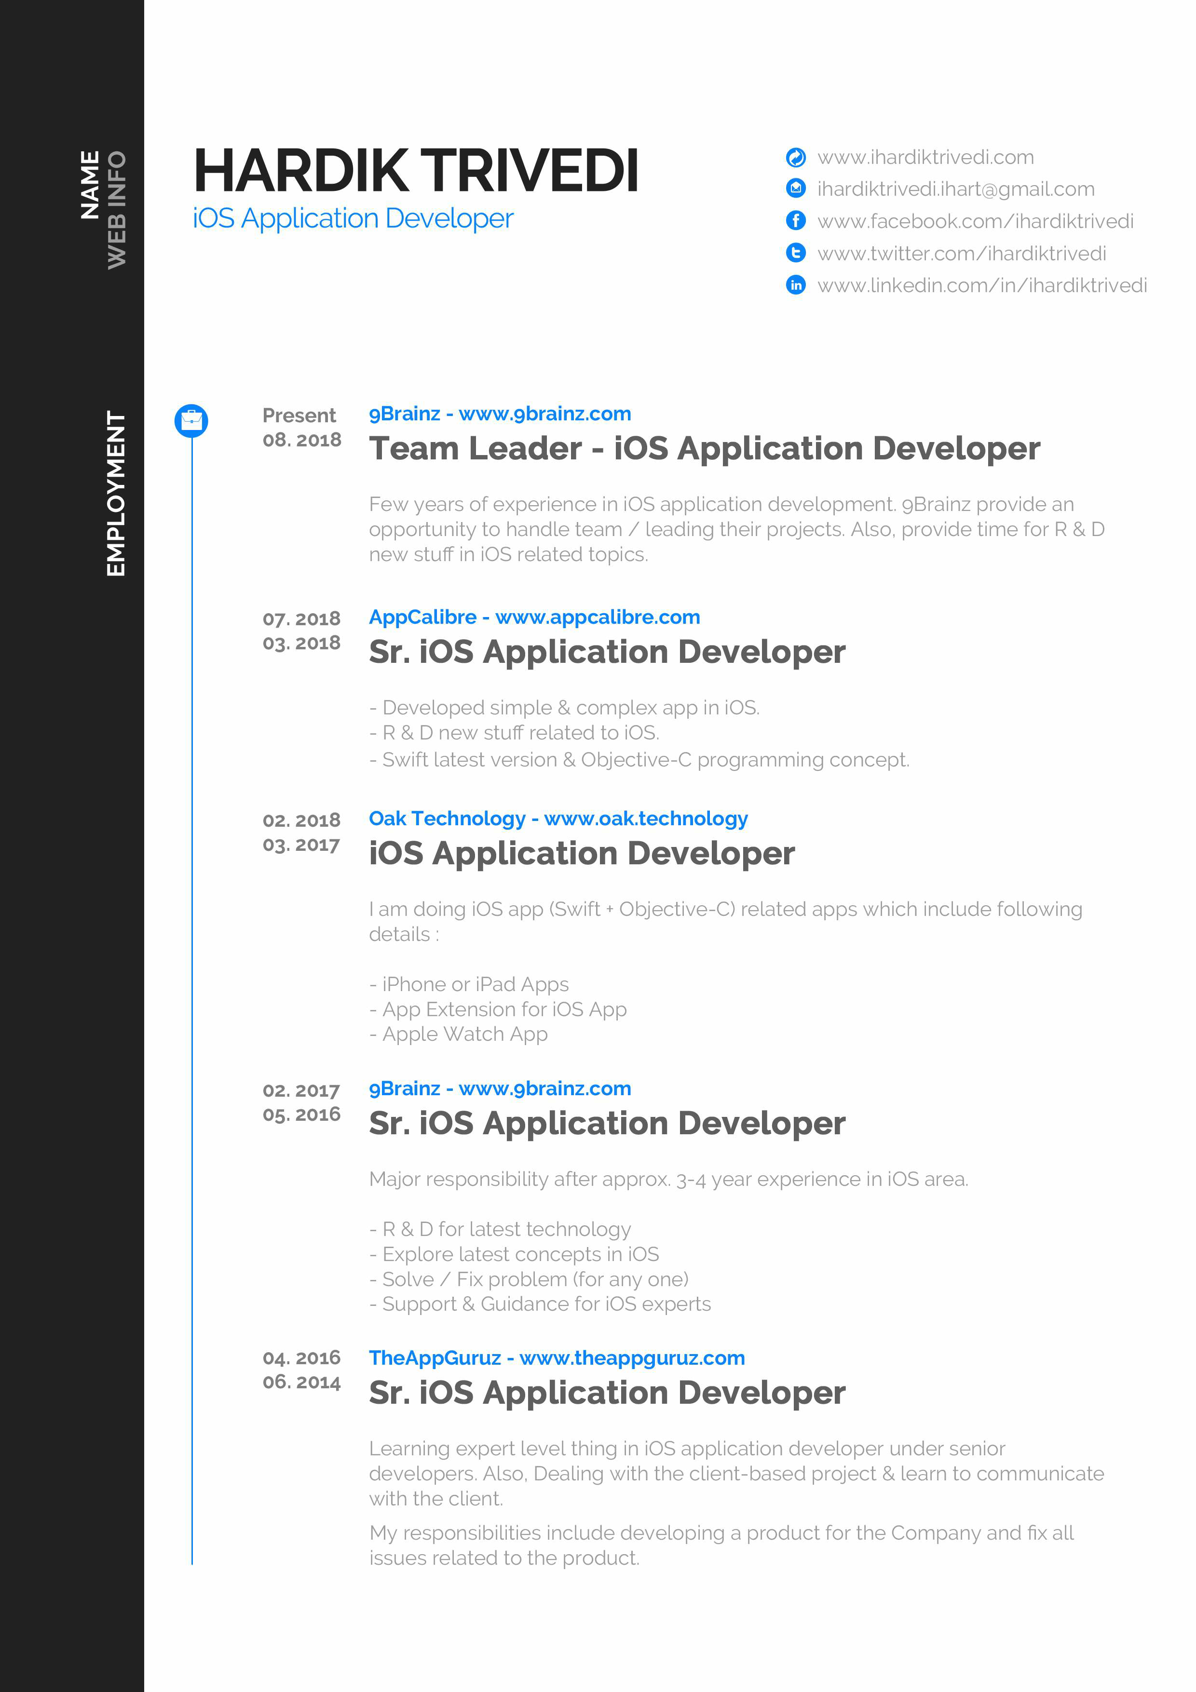Image resolution: width=1196 pixels, height=1692 pixels.
Task: Click the 02. 2017 date marker
Action: (301, 1090)
